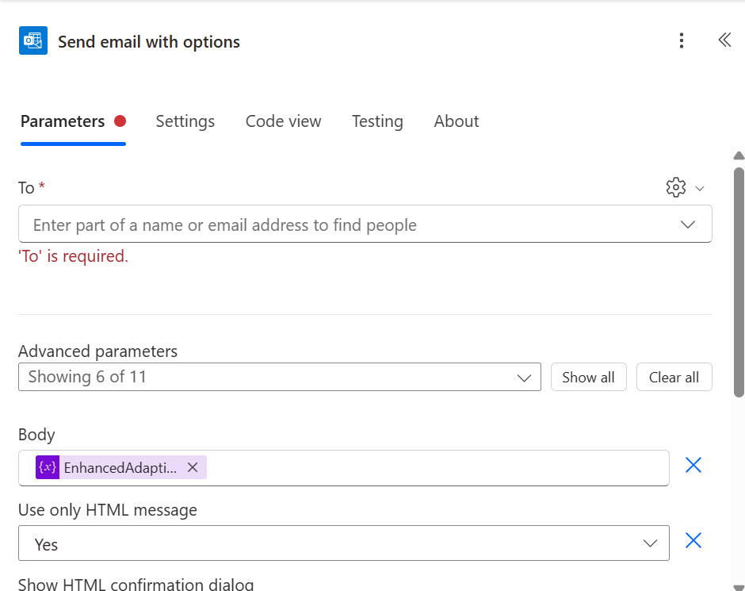This screenshot has height=591, width=745.
Task: Click the Show all button
Action: [x=589, y=377]
